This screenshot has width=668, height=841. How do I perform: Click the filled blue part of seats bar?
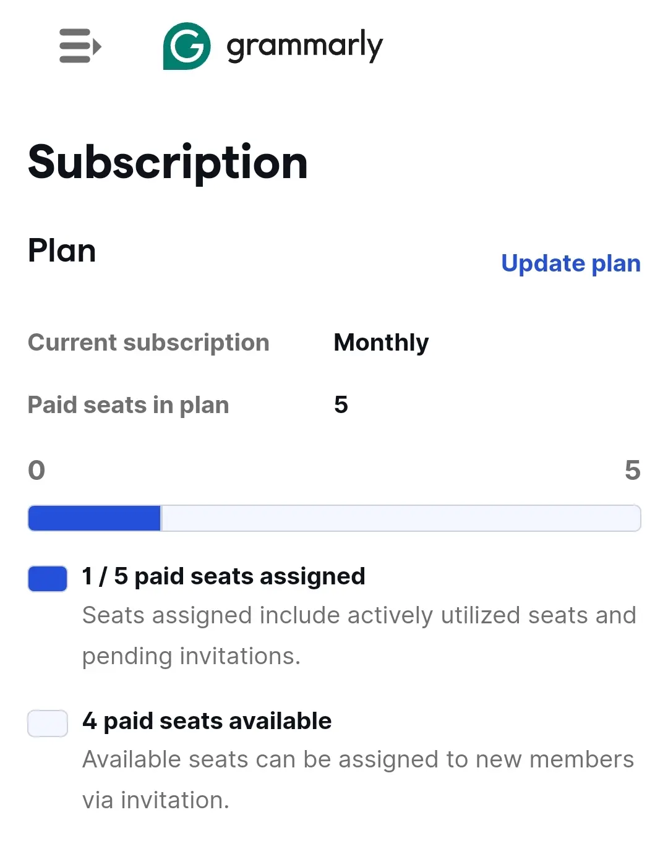(95, 518)
